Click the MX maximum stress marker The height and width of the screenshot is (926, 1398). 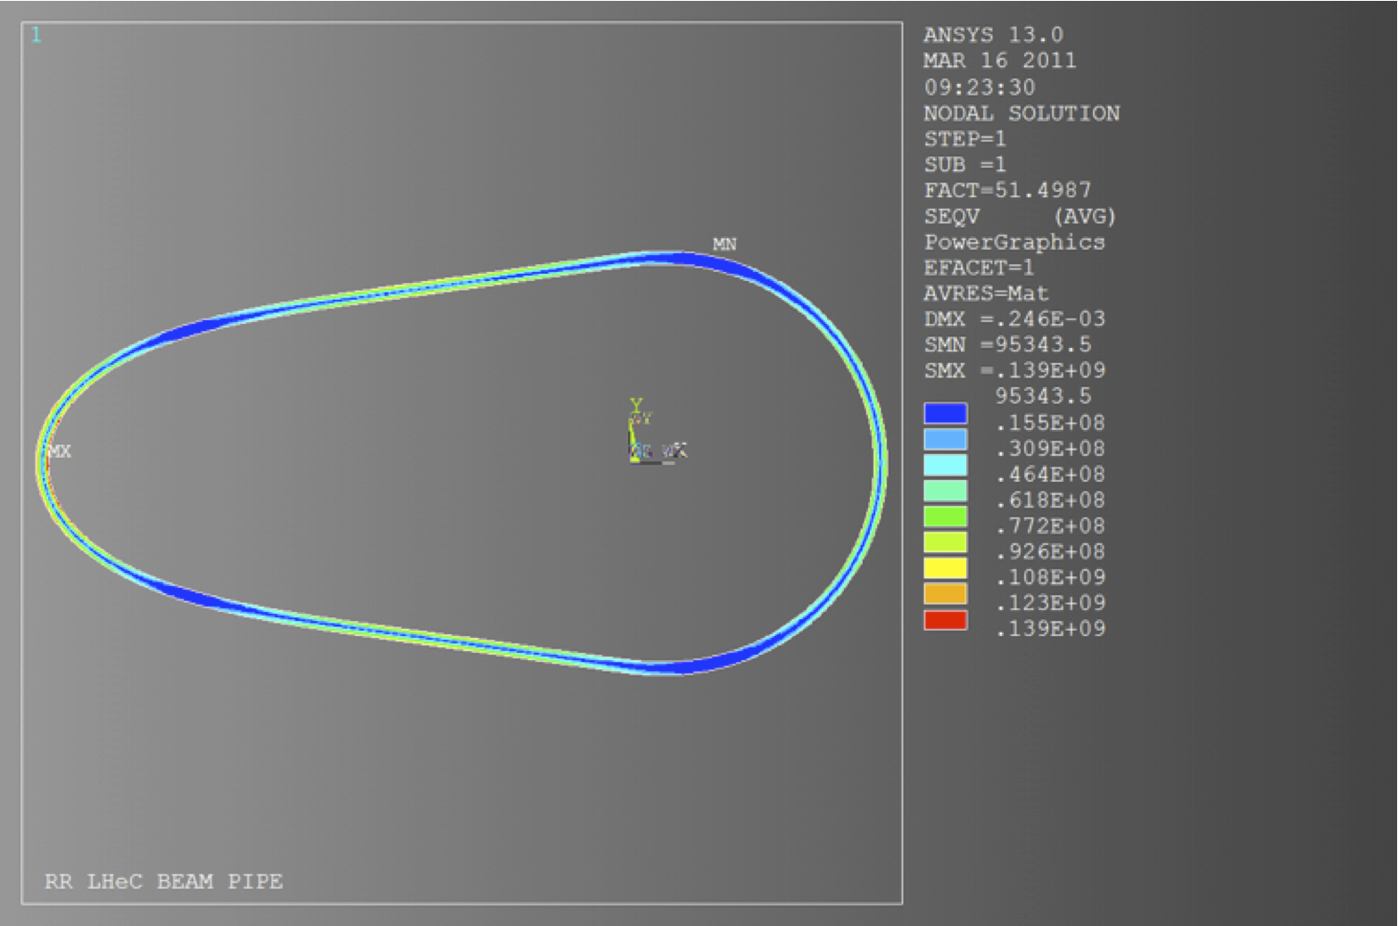[x=59, y=451]
